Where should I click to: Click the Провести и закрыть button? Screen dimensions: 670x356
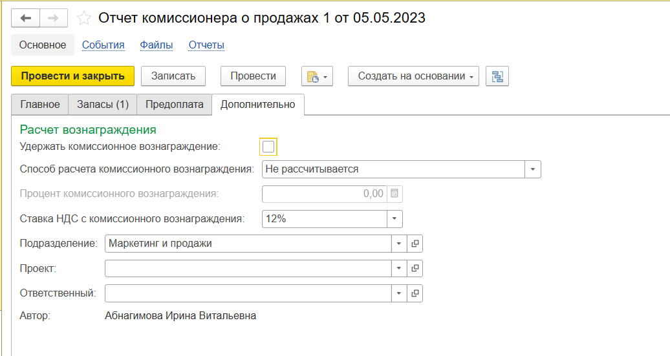(x=72, y=76)
